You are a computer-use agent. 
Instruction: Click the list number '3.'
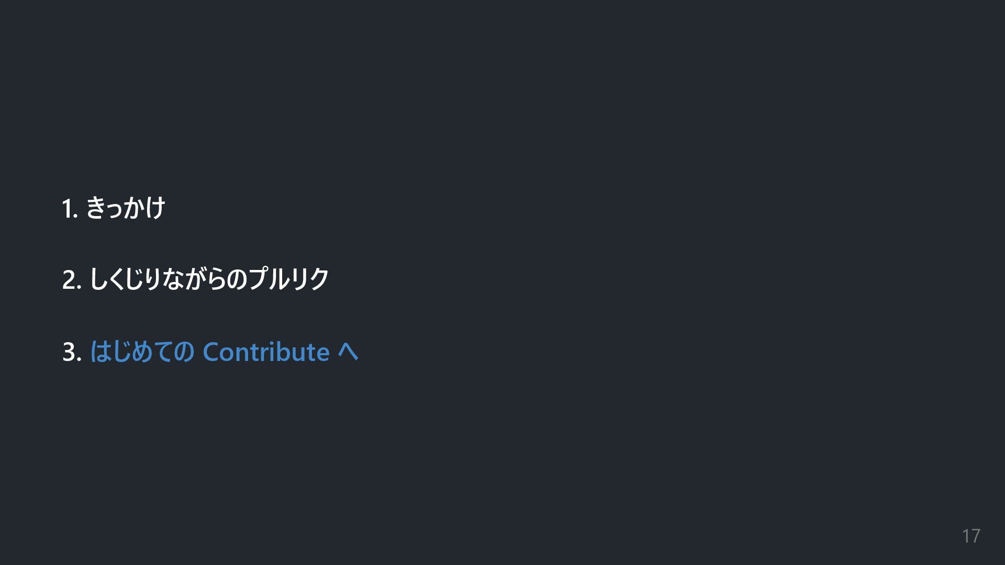[72, 352]
